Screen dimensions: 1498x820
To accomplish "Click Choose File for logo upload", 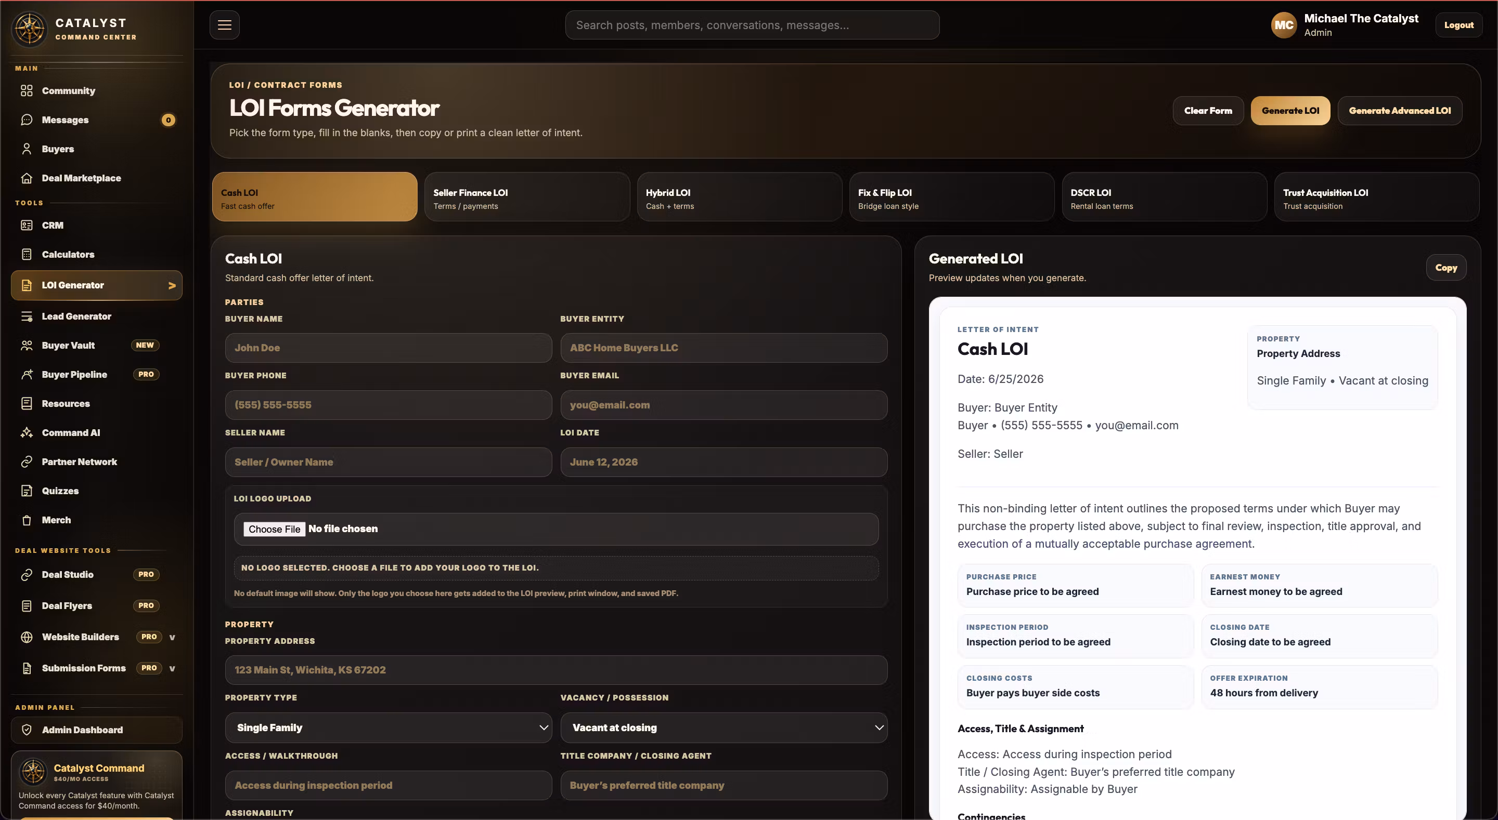I will click(274, 529).
